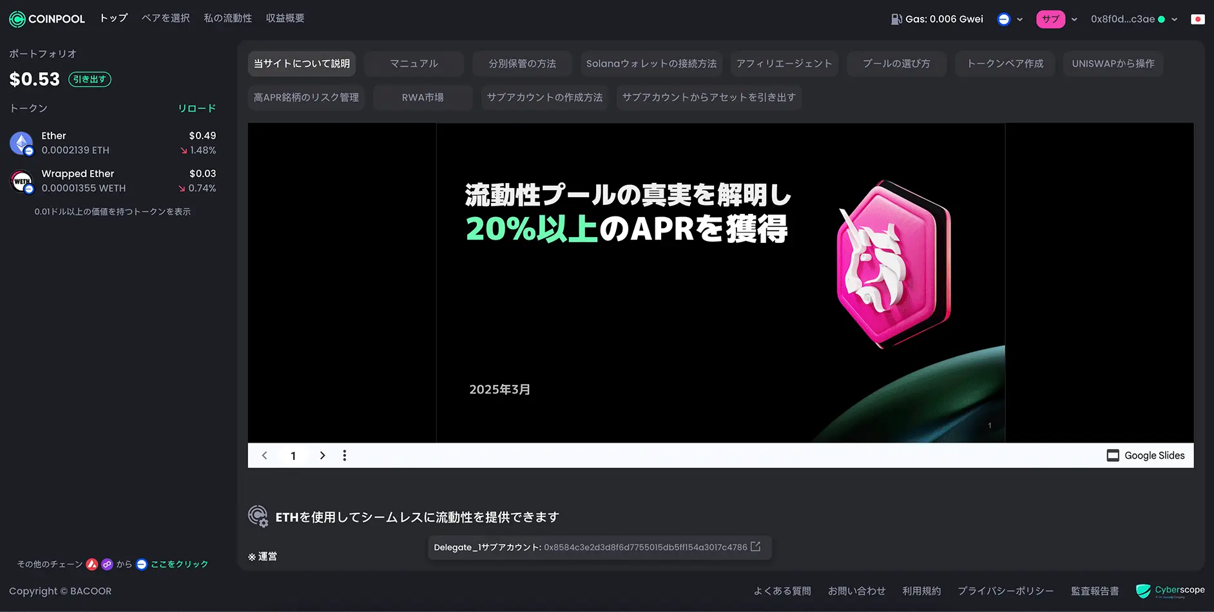Click the Delegate_1 subaccount address
This screenshot has height=612, width=1214.
coord(645,547)
